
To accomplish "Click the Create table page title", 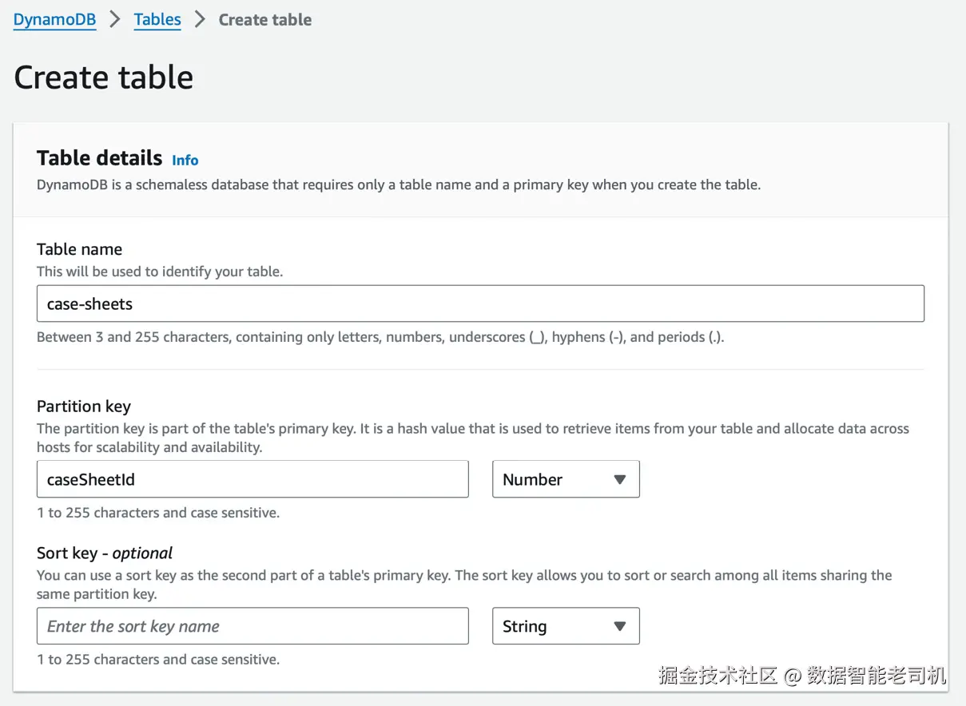I will [104, 77].
